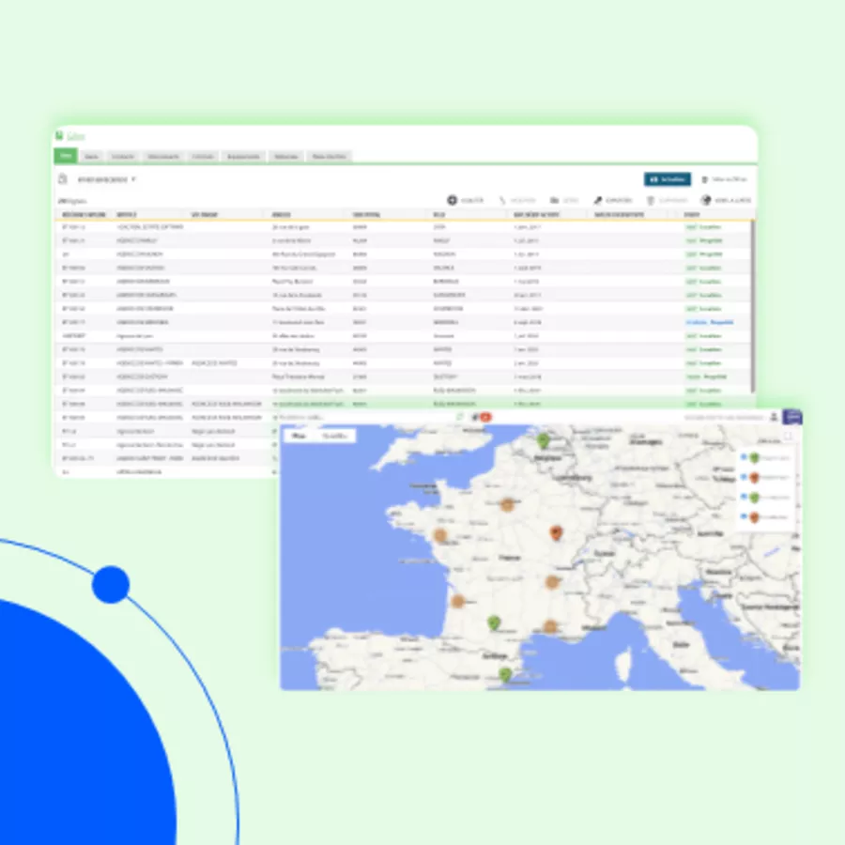Viewport: 845px width, 845px height.
Task: Click the green marker near the Spanish border
Action: coord(505,673)
